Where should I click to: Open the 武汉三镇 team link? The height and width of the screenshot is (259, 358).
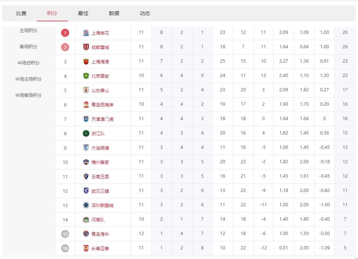click(x=100, y=191)
